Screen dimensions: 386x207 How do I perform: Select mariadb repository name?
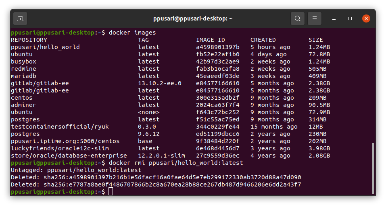point(23,76)
